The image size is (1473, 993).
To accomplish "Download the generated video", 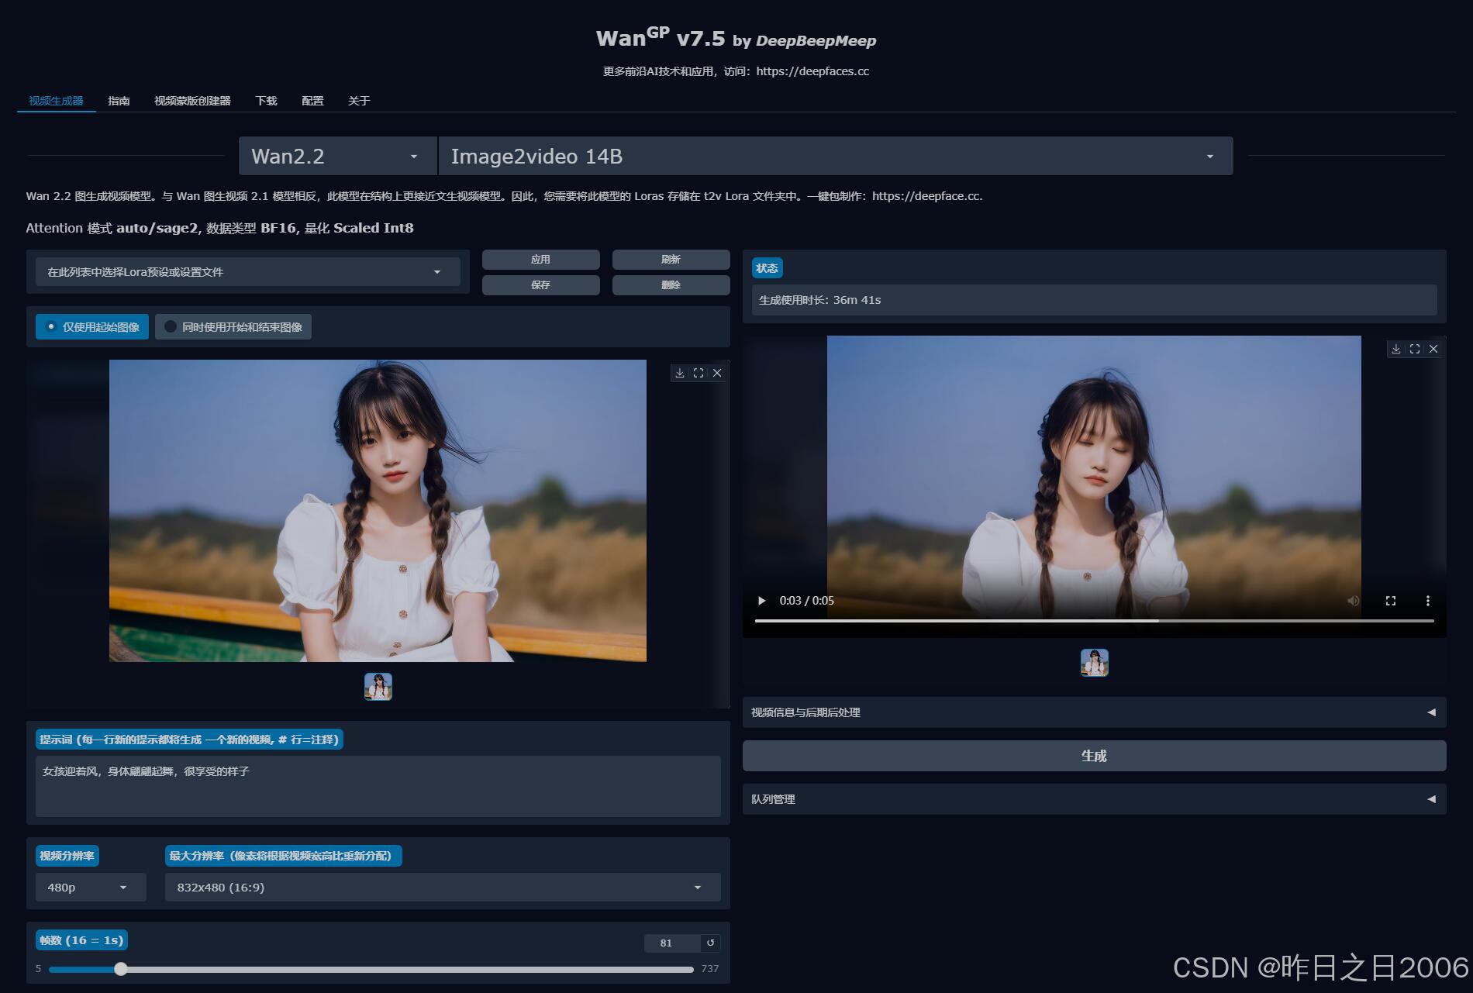I will (1396, 349).
